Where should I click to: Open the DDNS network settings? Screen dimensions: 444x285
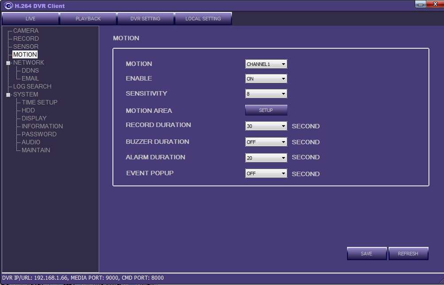pos(30,70)
